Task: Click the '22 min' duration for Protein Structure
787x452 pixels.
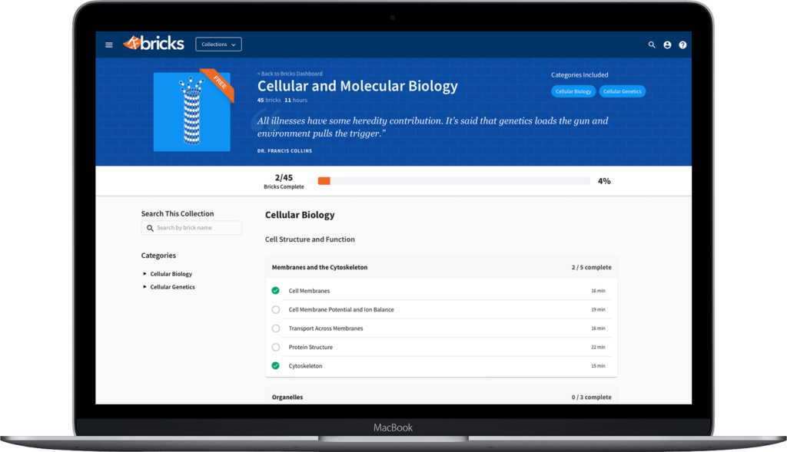Action: click(598, 347)
